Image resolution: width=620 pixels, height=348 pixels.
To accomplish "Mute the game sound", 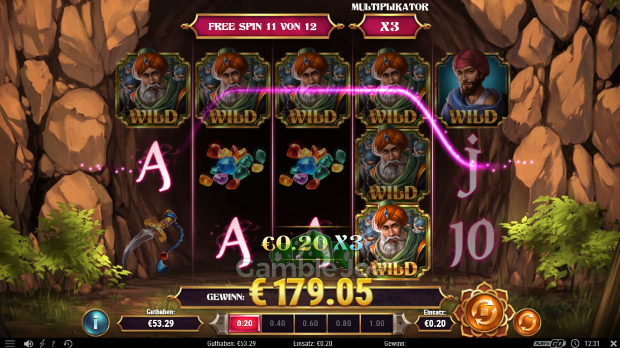I will (x=28, y=343).
